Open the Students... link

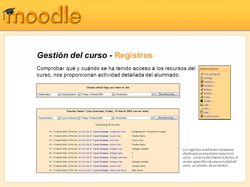(209, 86)
